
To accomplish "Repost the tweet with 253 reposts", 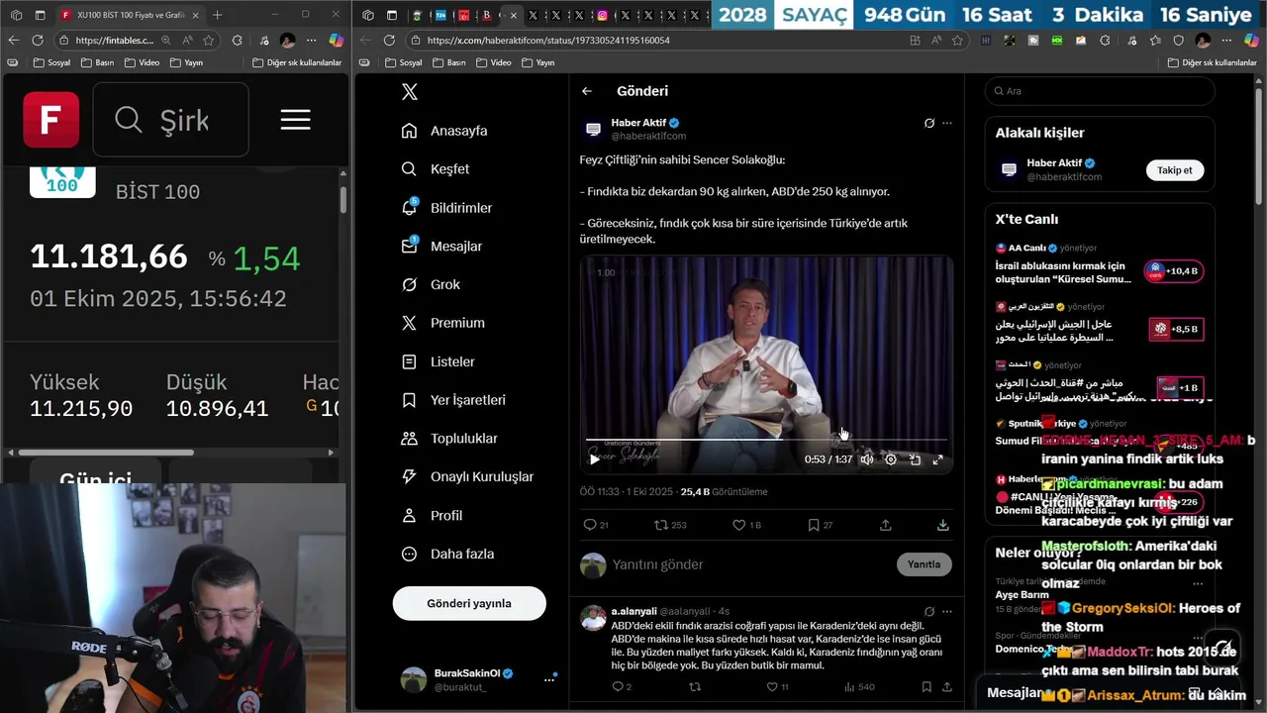I will click(x=670, y=525).
